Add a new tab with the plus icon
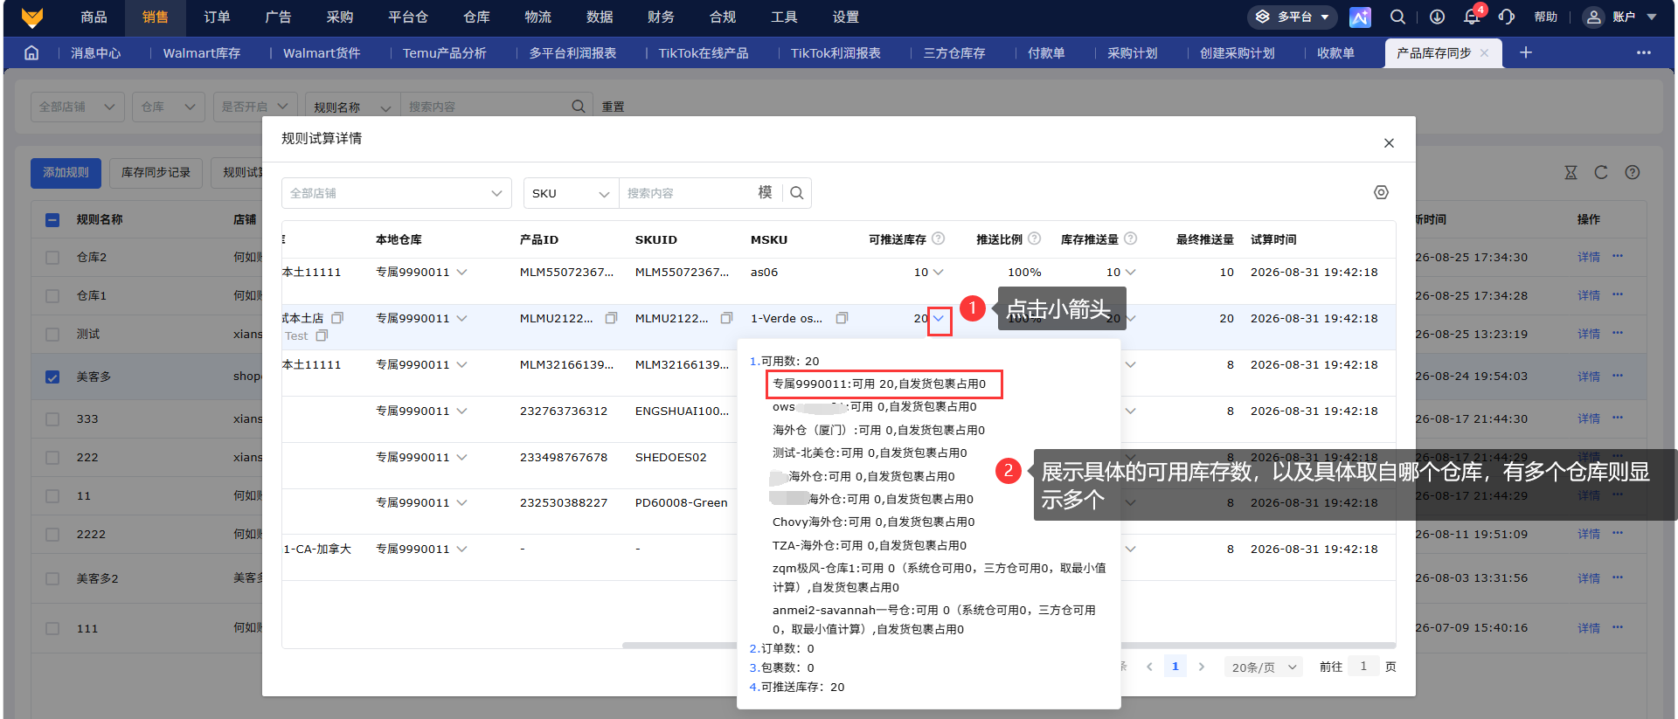 [1526, 52]
